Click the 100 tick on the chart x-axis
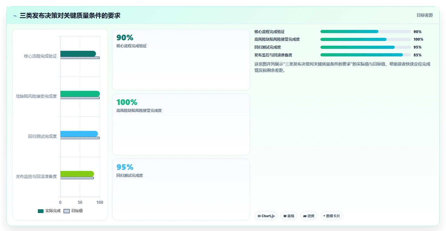This screenshot has height=231, width=446. tap(100, 202)
